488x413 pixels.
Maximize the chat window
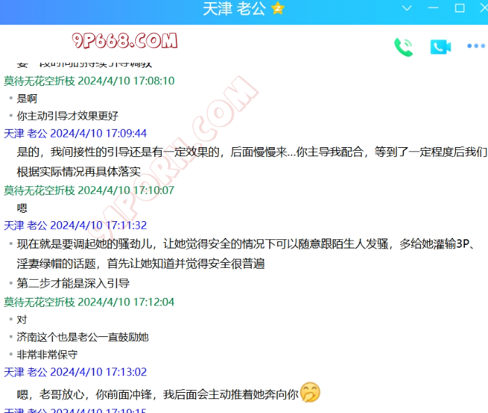click(459, 8)
